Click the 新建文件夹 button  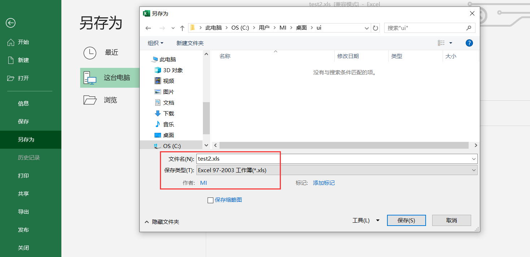190,43
